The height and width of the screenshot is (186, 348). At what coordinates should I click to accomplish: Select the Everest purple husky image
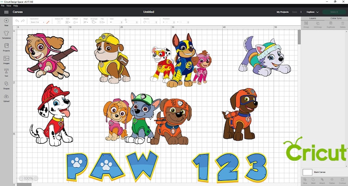point(265,56)
